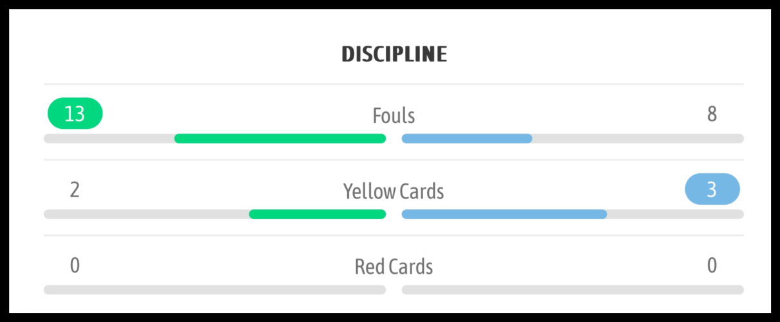Click the gray unfilled part of right fouls bar
Screen dimensions: 780x322
pos(638,138)
